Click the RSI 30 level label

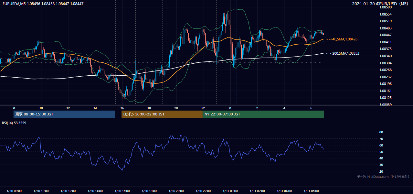[x=381, y=165]
